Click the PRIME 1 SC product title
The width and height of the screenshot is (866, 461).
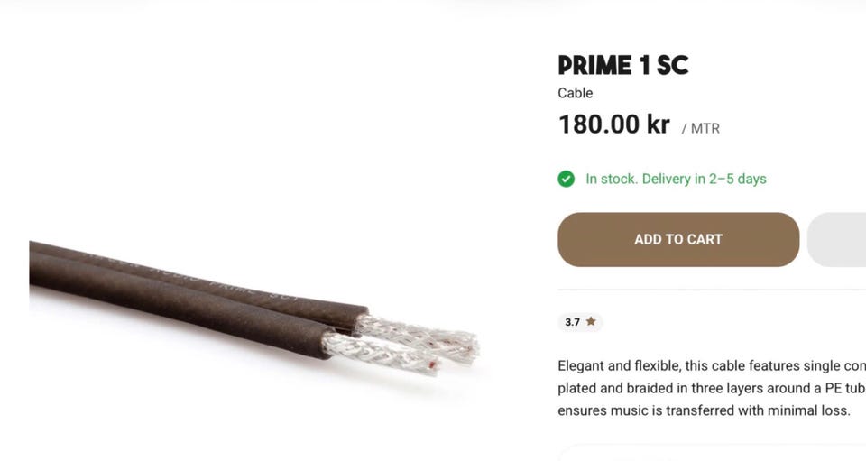point(623,65)
